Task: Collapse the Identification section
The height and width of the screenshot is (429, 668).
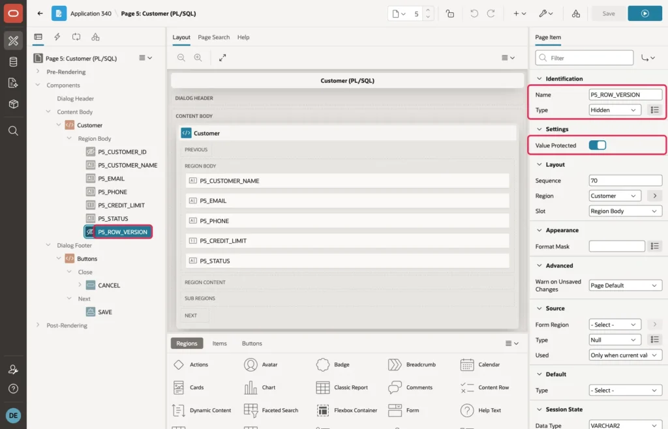Action: click(539, 78)
